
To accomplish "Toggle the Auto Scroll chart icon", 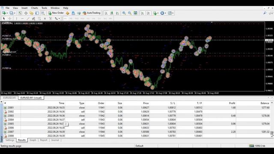I will (x=143, y=13).
